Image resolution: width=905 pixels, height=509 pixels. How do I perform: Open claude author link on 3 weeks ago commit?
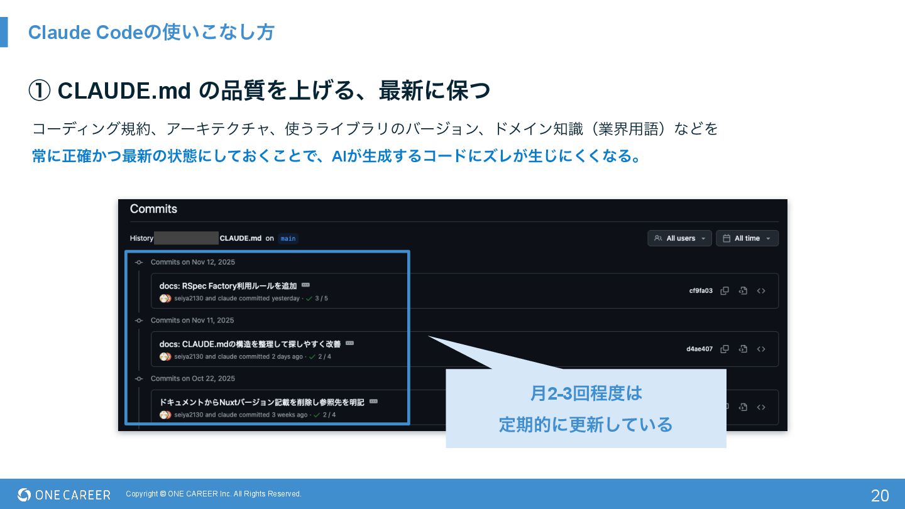click(x=227, y=415)
